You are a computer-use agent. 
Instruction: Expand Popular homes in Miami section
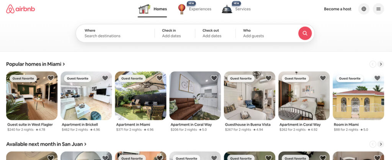tap(36, 64)
